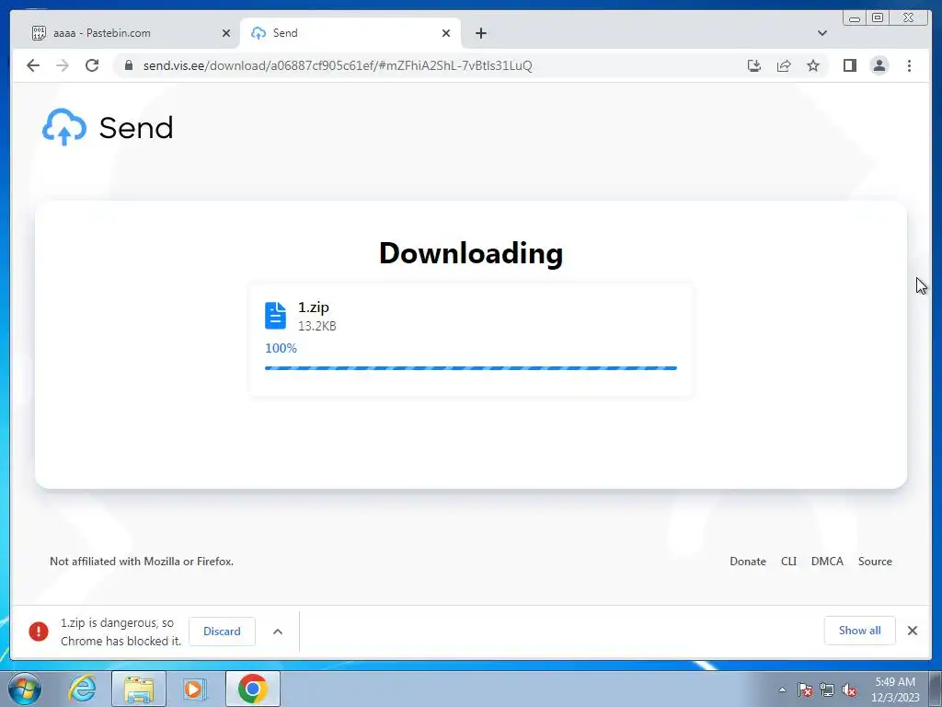The image size is (942, 707).
Task: View site information via the lock icon
Action: 129,65
